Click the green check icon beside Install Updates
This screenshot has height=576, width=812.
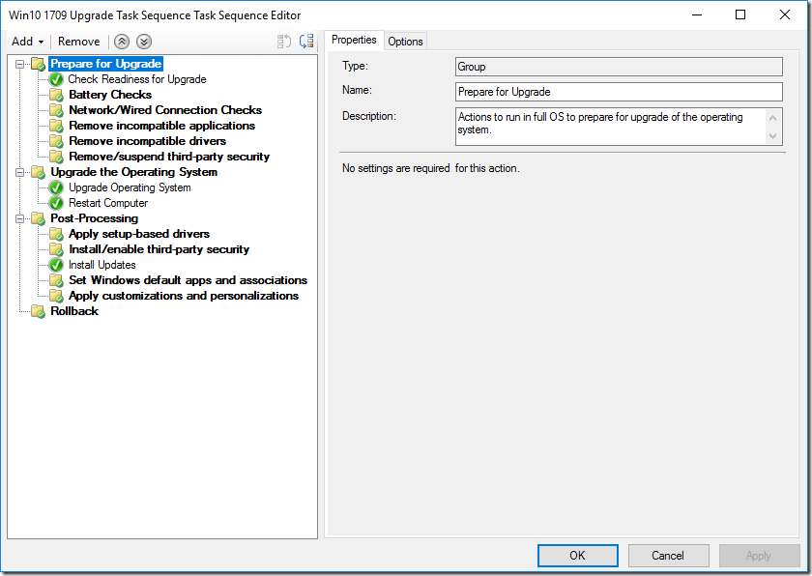pyautogui.click(x=57, y=265)
